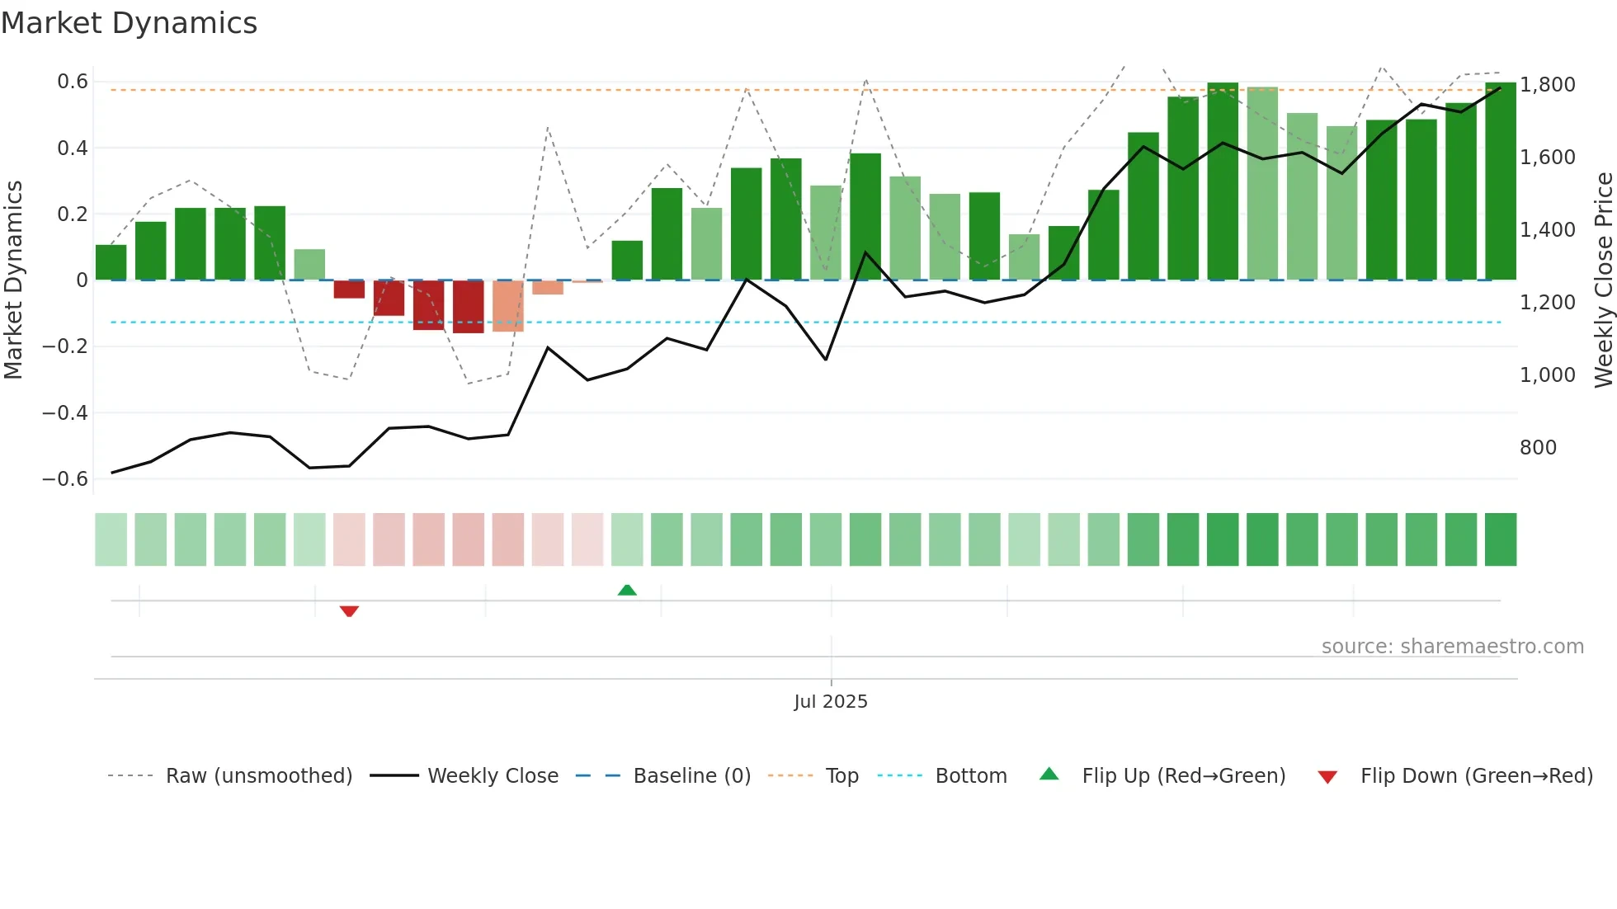The height and width of the screenshot is (909, 1617).
Task: Click the 1,200 right axis tick label
Action: click(1548, 303)
